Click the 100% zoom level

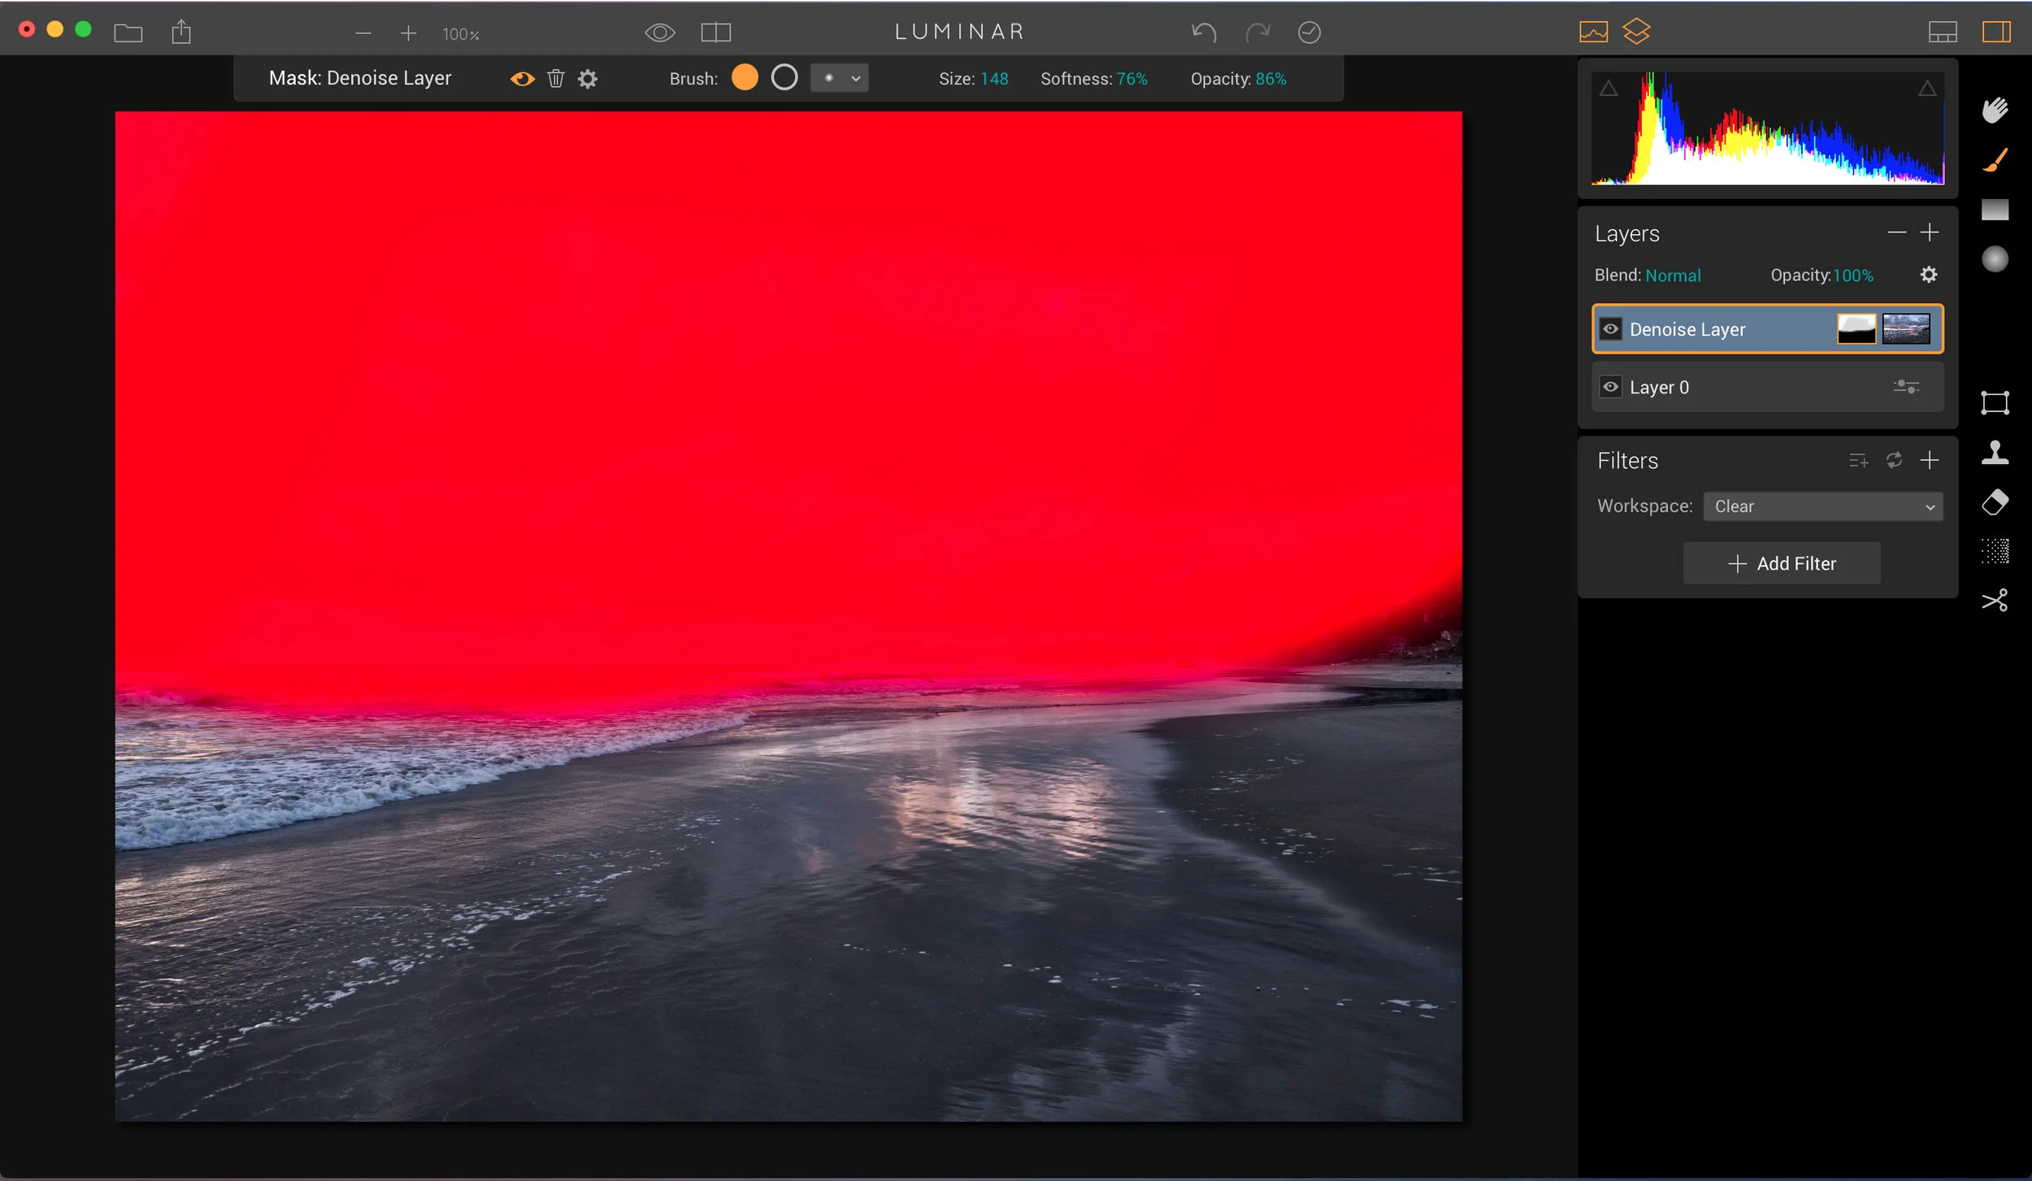[x=461, y=34]
